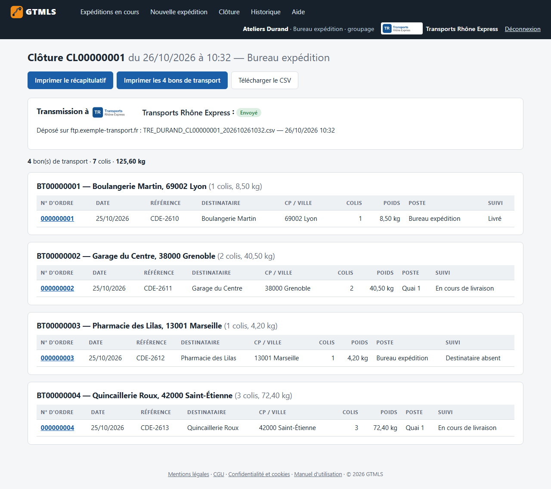
Task: Open the Aide menu
Action: click(298, 12)
